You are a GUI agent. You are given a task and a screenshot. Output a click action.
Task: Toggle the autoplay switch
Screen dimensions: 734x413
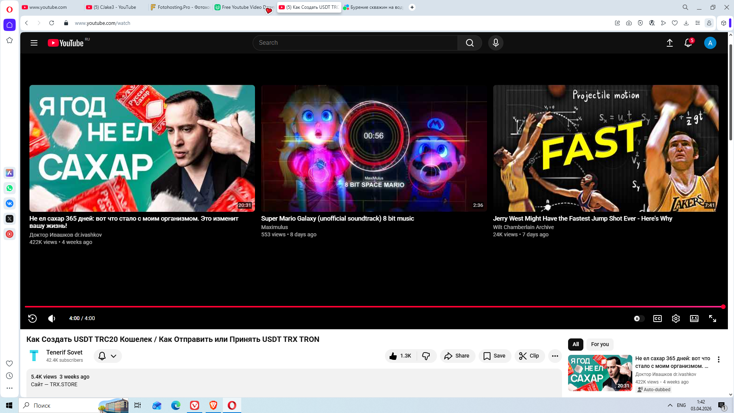[x=638, y=319]
